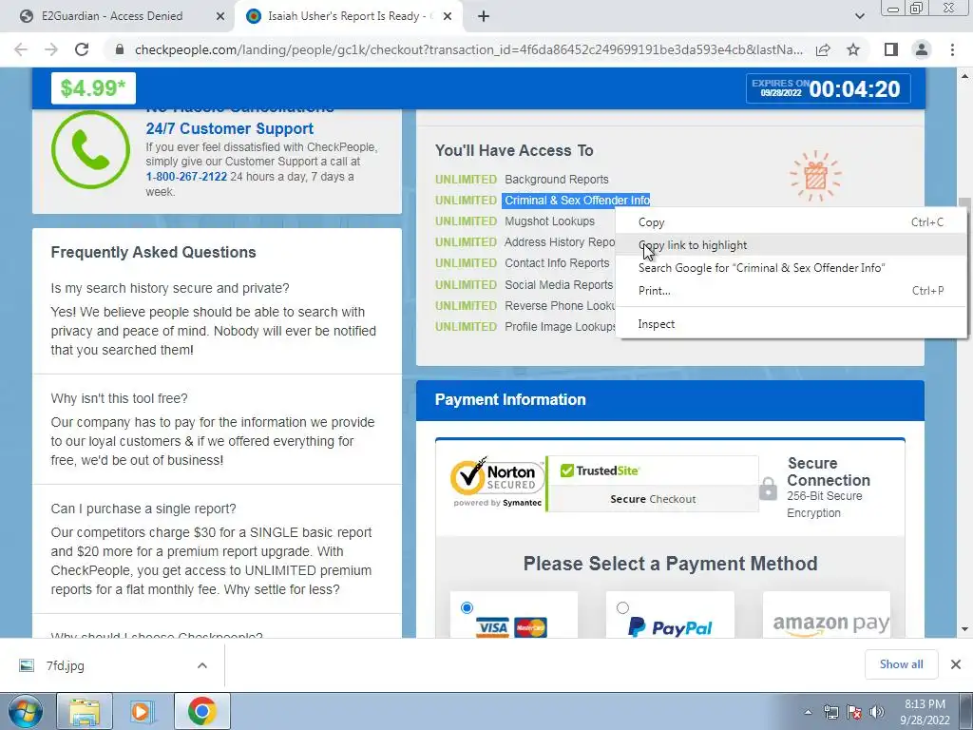Show hidden system tray icons arrow
973x730 pixels.
tap(808, 712)
